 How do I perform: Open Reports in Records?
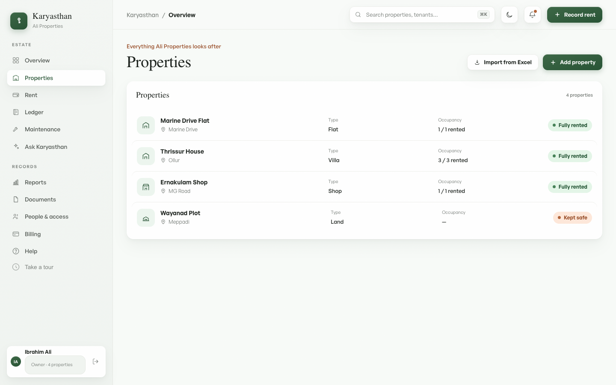pos(56,182)
